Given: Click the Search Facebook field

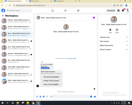Looking at the screenshot, I should click(19, 11).
